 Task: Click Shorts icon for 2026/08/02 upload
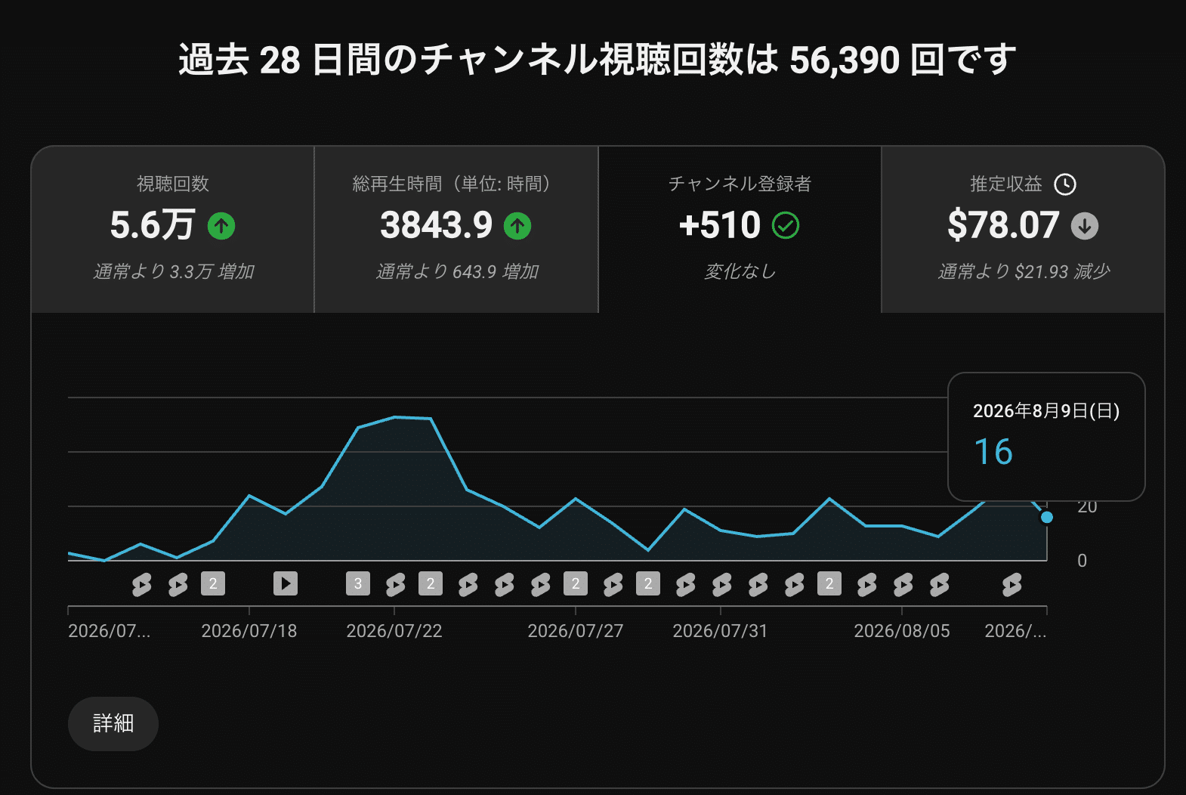pyautogui.click(x=794, y=584)
